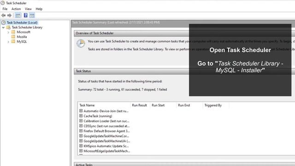
Task: Click the MySQL folder icon
Action: pyautogui.click(x=13, y=41)
